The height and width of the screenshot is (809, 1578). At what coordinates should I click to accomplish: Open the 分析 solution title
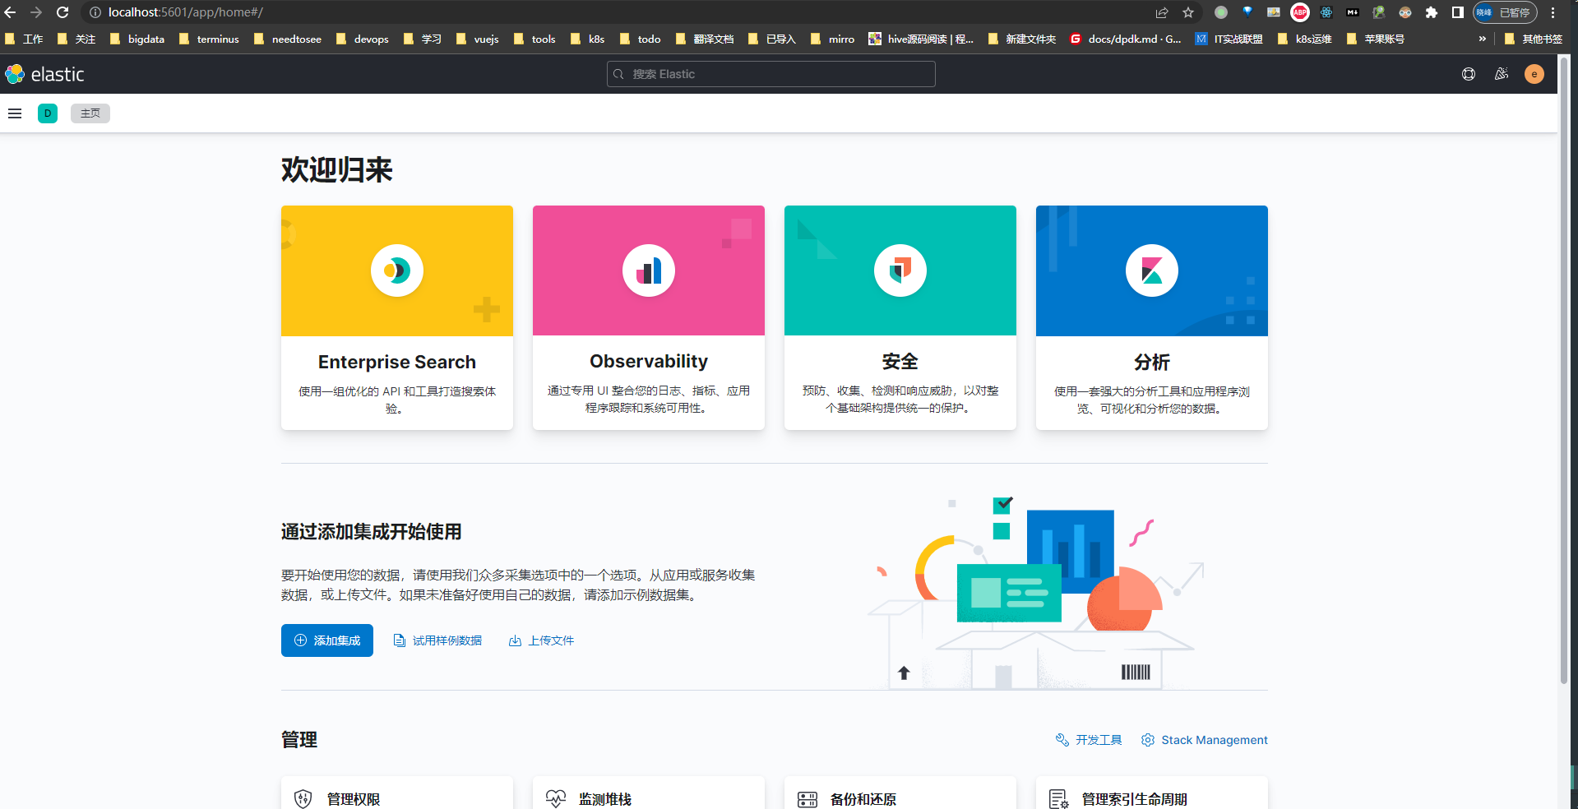(x=1152, y=363)
